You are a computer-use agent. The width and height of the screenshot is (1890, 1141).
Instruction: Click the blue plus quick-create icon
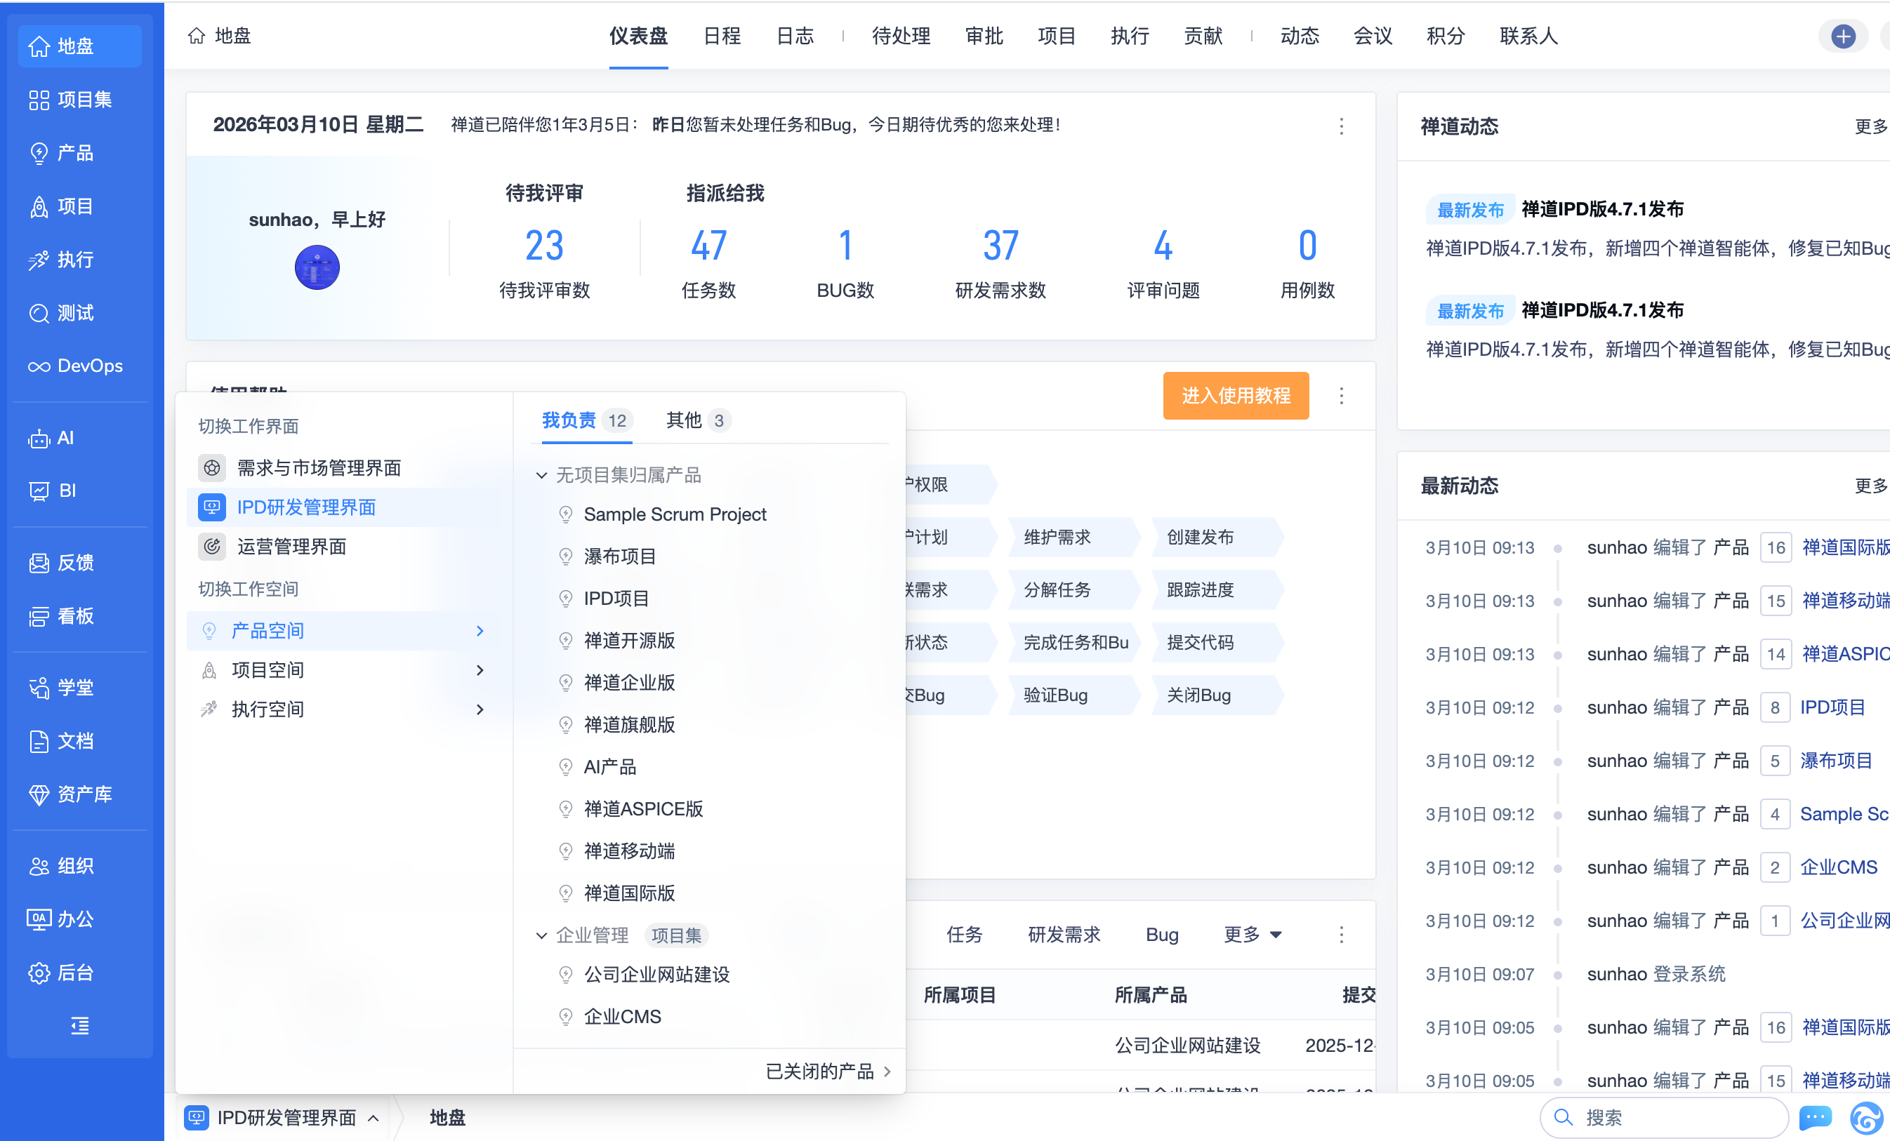(1842, 36)
